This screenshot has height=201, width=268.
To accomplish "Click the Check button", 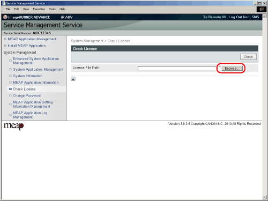I will (x=248, y=57).
